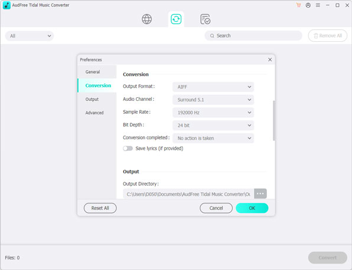Click the Search input field
The image size is (352, 270).
click(253, 35)
